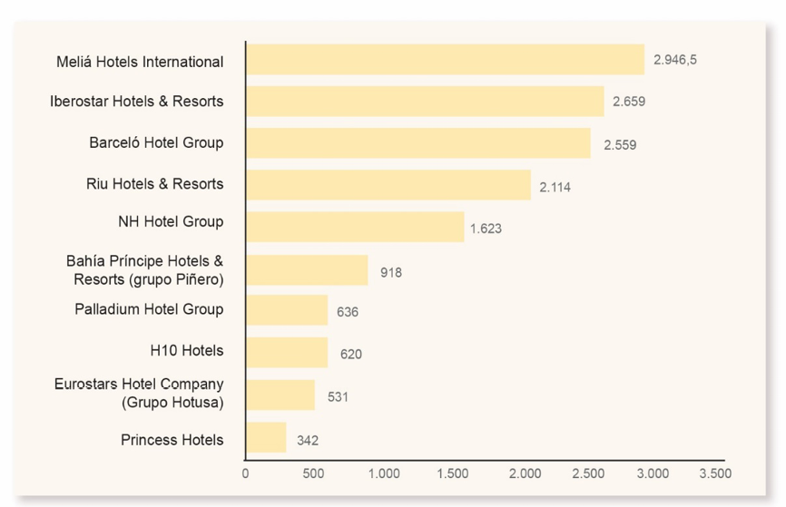Click the NH Hotel Group bar
The width and height of the screenshot is (786, 507).
[355, 227]
